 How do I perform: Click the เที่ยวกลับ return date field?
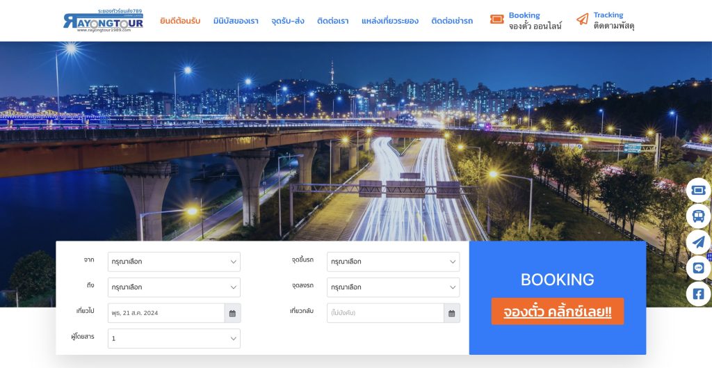coord(385,313)
